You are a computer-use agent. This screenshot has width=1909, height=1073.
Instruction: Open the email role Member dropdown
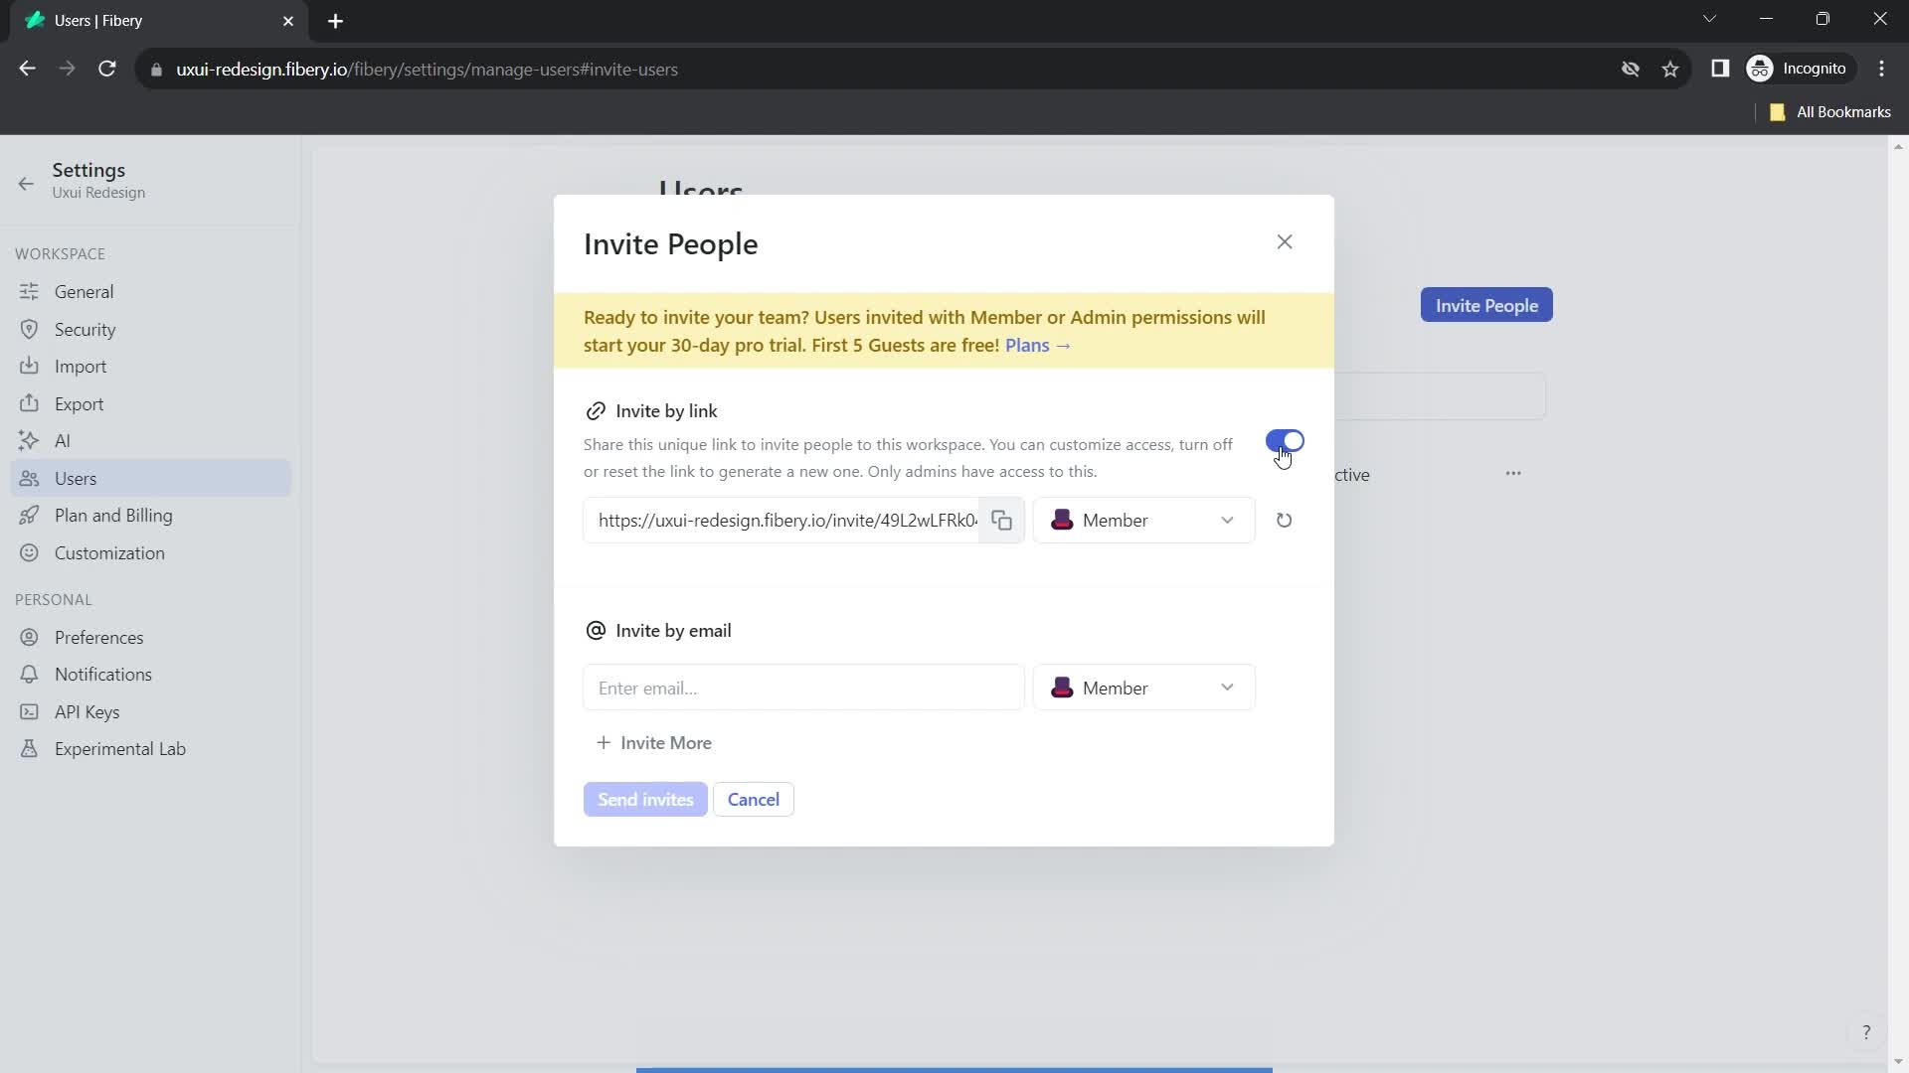pos(1144,689)
